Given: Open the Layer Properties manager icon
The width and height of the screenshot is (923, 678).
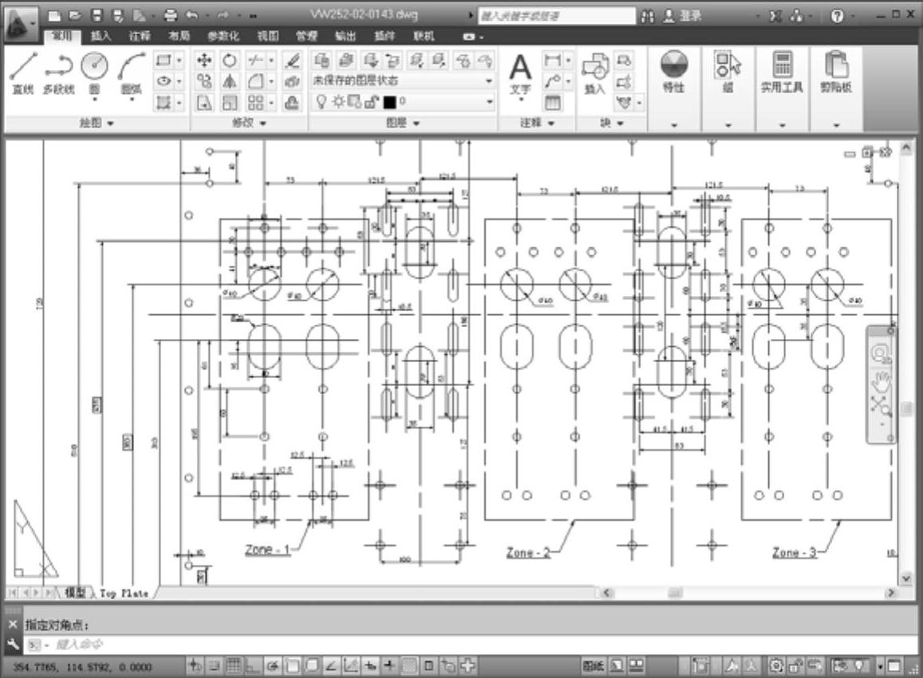Looking at the screenshot, I should click(321, 60).
